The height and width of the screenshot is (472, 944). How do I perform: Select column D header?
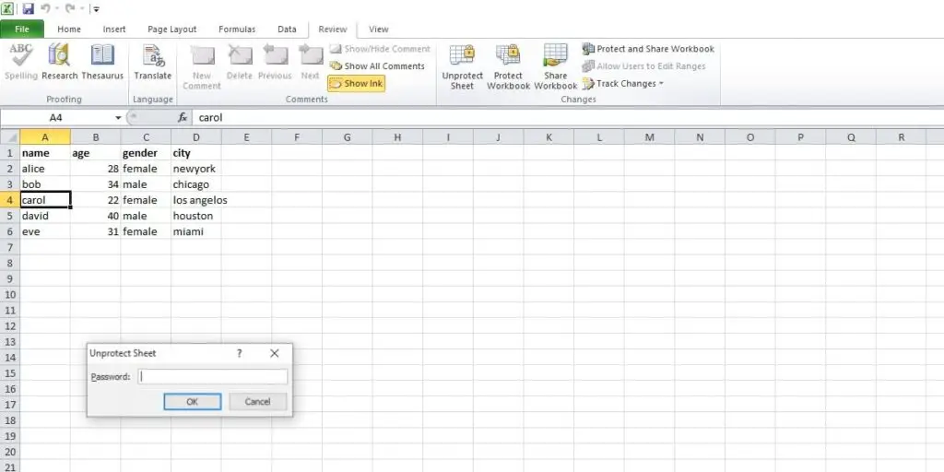(196, 137)
